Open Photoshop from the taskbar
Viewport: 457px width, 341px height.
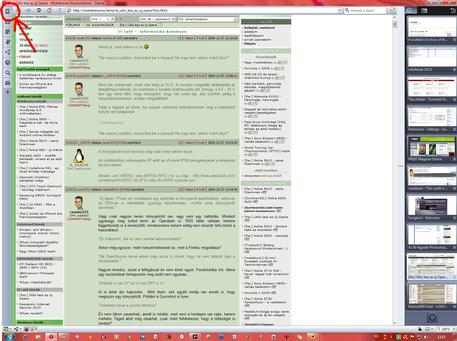[221, 337]
